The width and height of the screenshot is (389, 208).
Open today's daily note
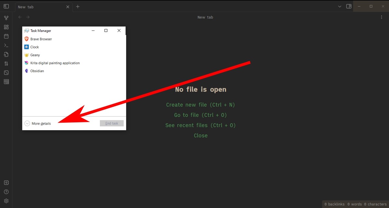pos(6,36)
